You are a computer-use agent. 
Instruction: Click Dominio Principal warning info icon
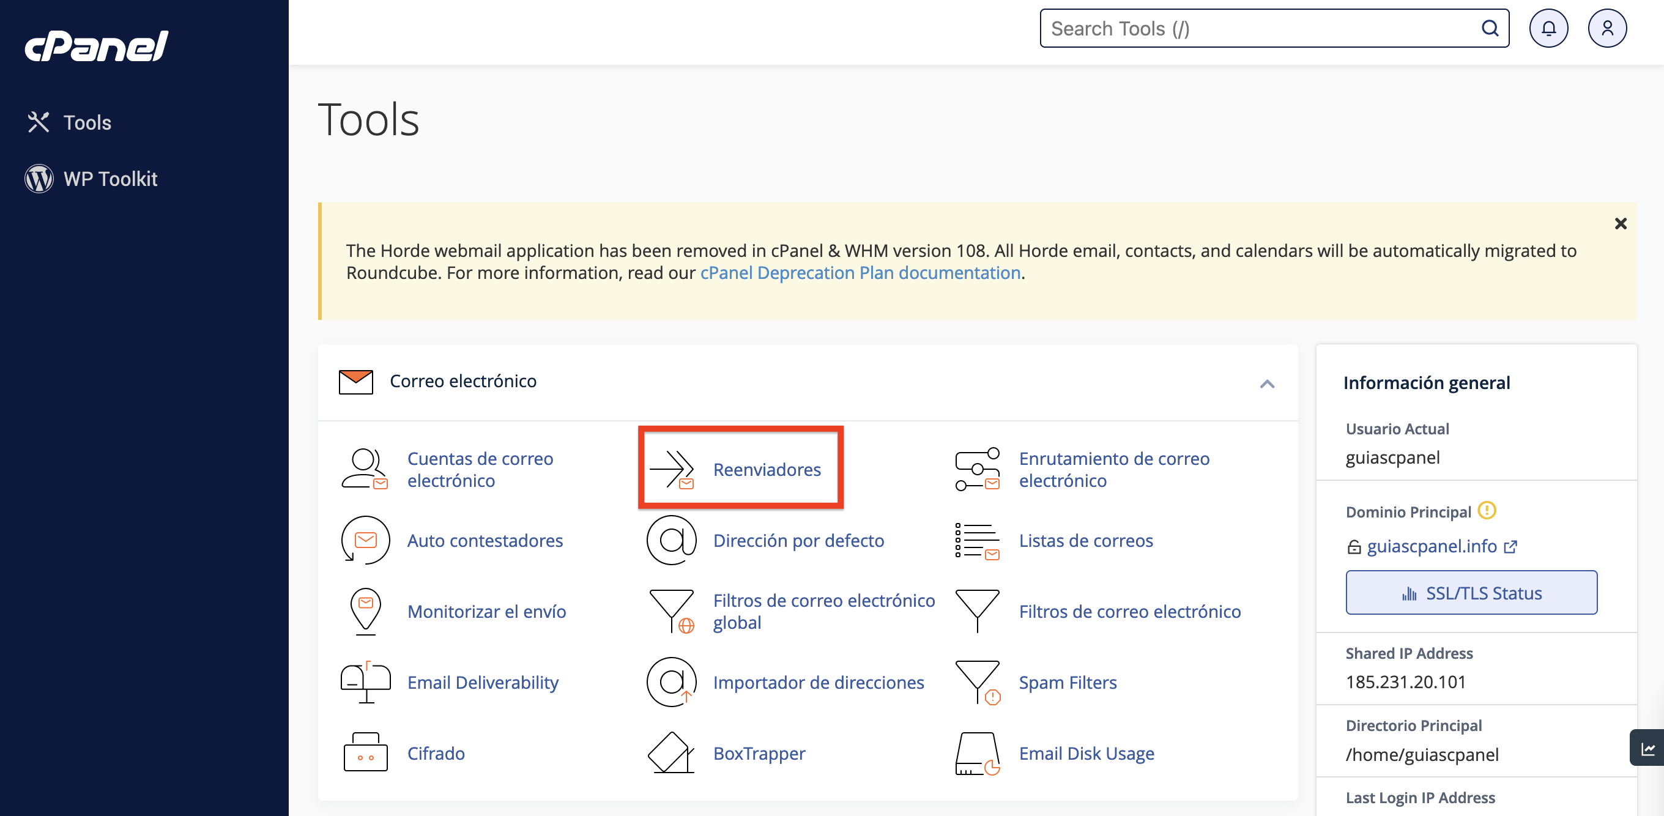[1487, 510]
